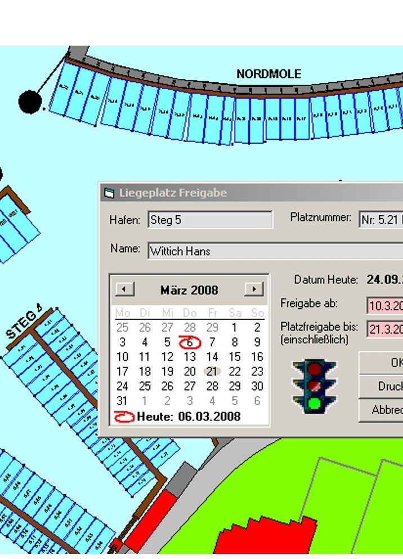Click the red circle beside Heute
This screenshot has width=403, height=559.
tap(124, 417)
